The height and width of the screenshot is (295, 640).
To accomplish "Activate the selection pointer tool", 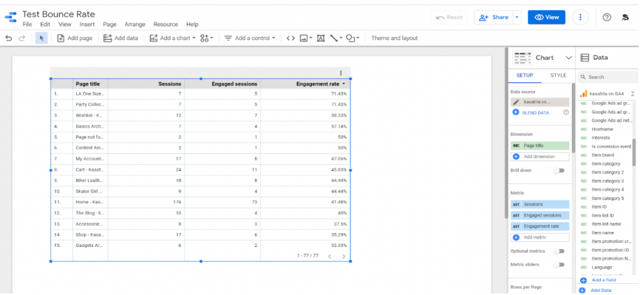I will (x=42, y=38).
